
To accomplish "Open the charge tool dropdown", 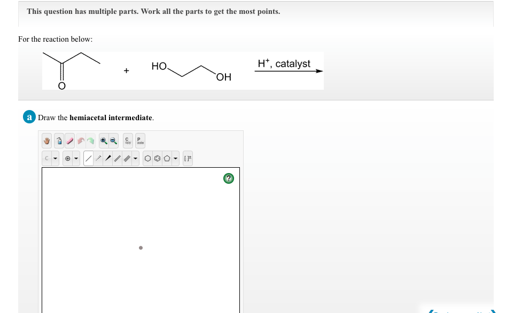I will pyautogui.click(x=75, y=158).
